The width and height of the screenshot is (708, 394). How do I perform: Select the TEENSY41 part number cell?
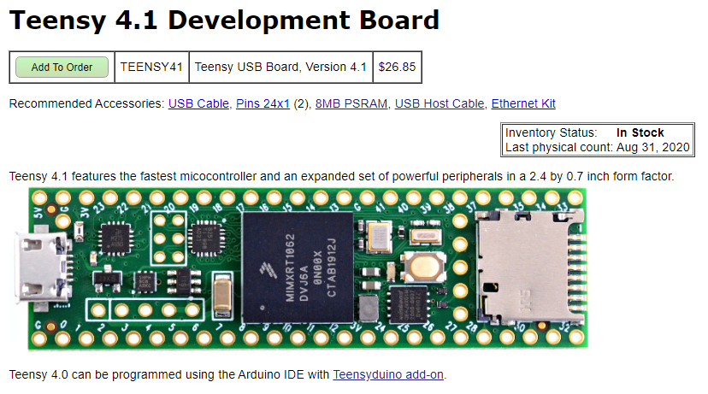click(x=151, y=68)
